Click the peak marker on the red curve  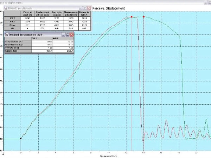[x=132, y=17]
